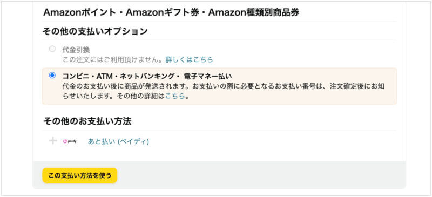Viewport: 432px width, 197px height.
Task: Click 代金のお支払い後に商品が発送されます description line
Action: tap(126, 86)
